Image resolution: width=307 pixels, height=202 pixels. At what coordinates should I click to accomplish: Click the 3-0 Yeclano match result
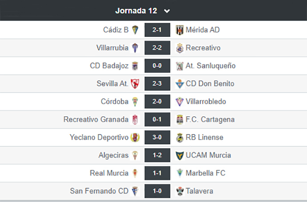click(157, 137)
